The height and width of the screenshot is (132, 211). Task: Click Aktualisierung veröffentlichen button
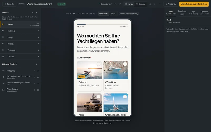click(x=194, y=4)
